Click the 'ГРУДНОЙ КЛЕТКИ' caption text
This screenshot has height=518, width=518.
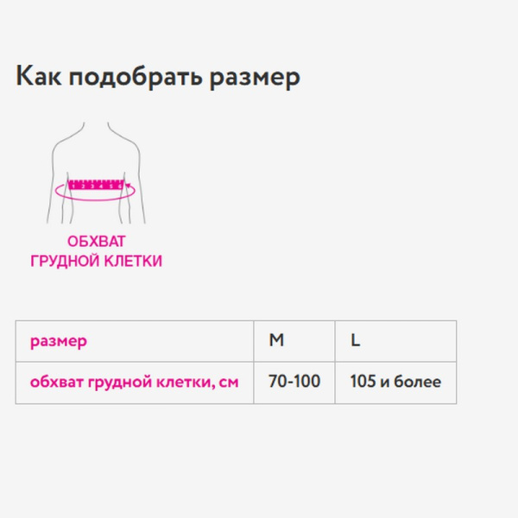click(x=96, y=261)
